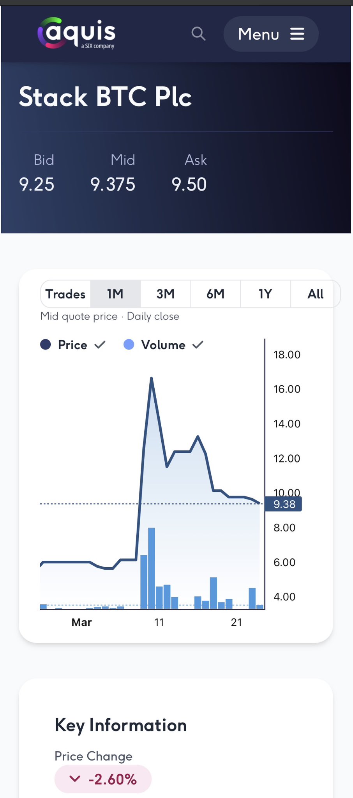The height and width of the screenshot is (798, 353).
Task: Select the All time range
Action: coord(315,294)
